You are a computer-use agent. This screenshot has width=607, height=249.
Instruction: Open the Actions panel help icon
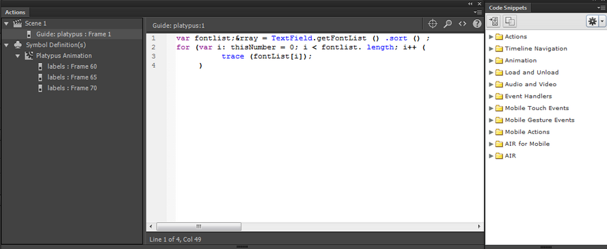point(477,24)
